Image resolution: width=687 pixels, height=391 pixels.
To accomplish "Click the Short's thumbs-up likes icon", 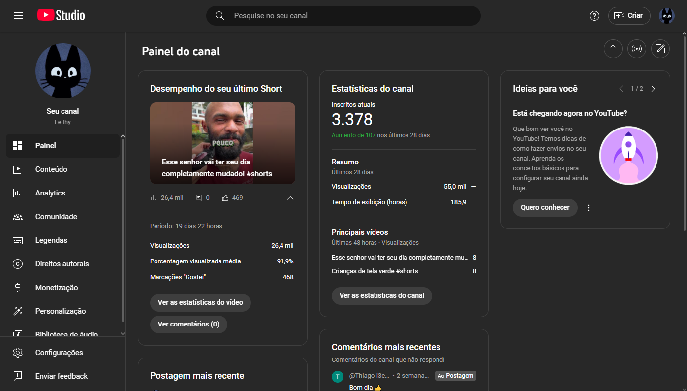I will (225, 198).
